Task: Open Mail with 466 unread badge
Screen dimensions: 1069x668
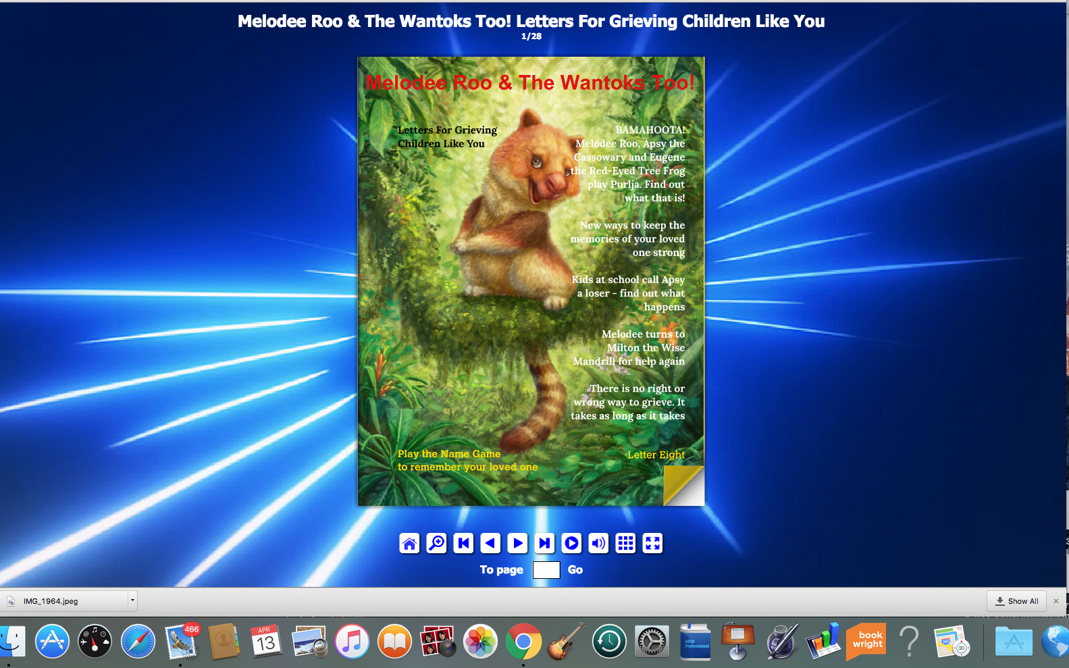Action: point(181,641)
